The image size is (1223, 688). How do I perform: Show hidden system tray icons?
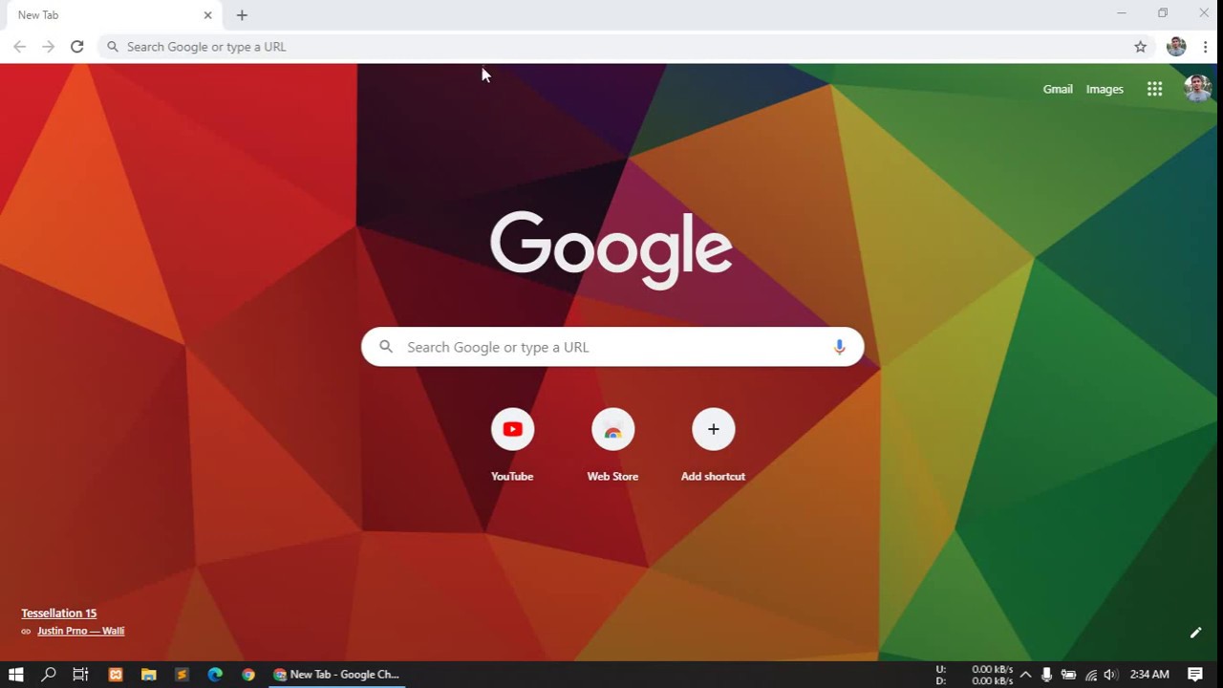point(1025,675)
